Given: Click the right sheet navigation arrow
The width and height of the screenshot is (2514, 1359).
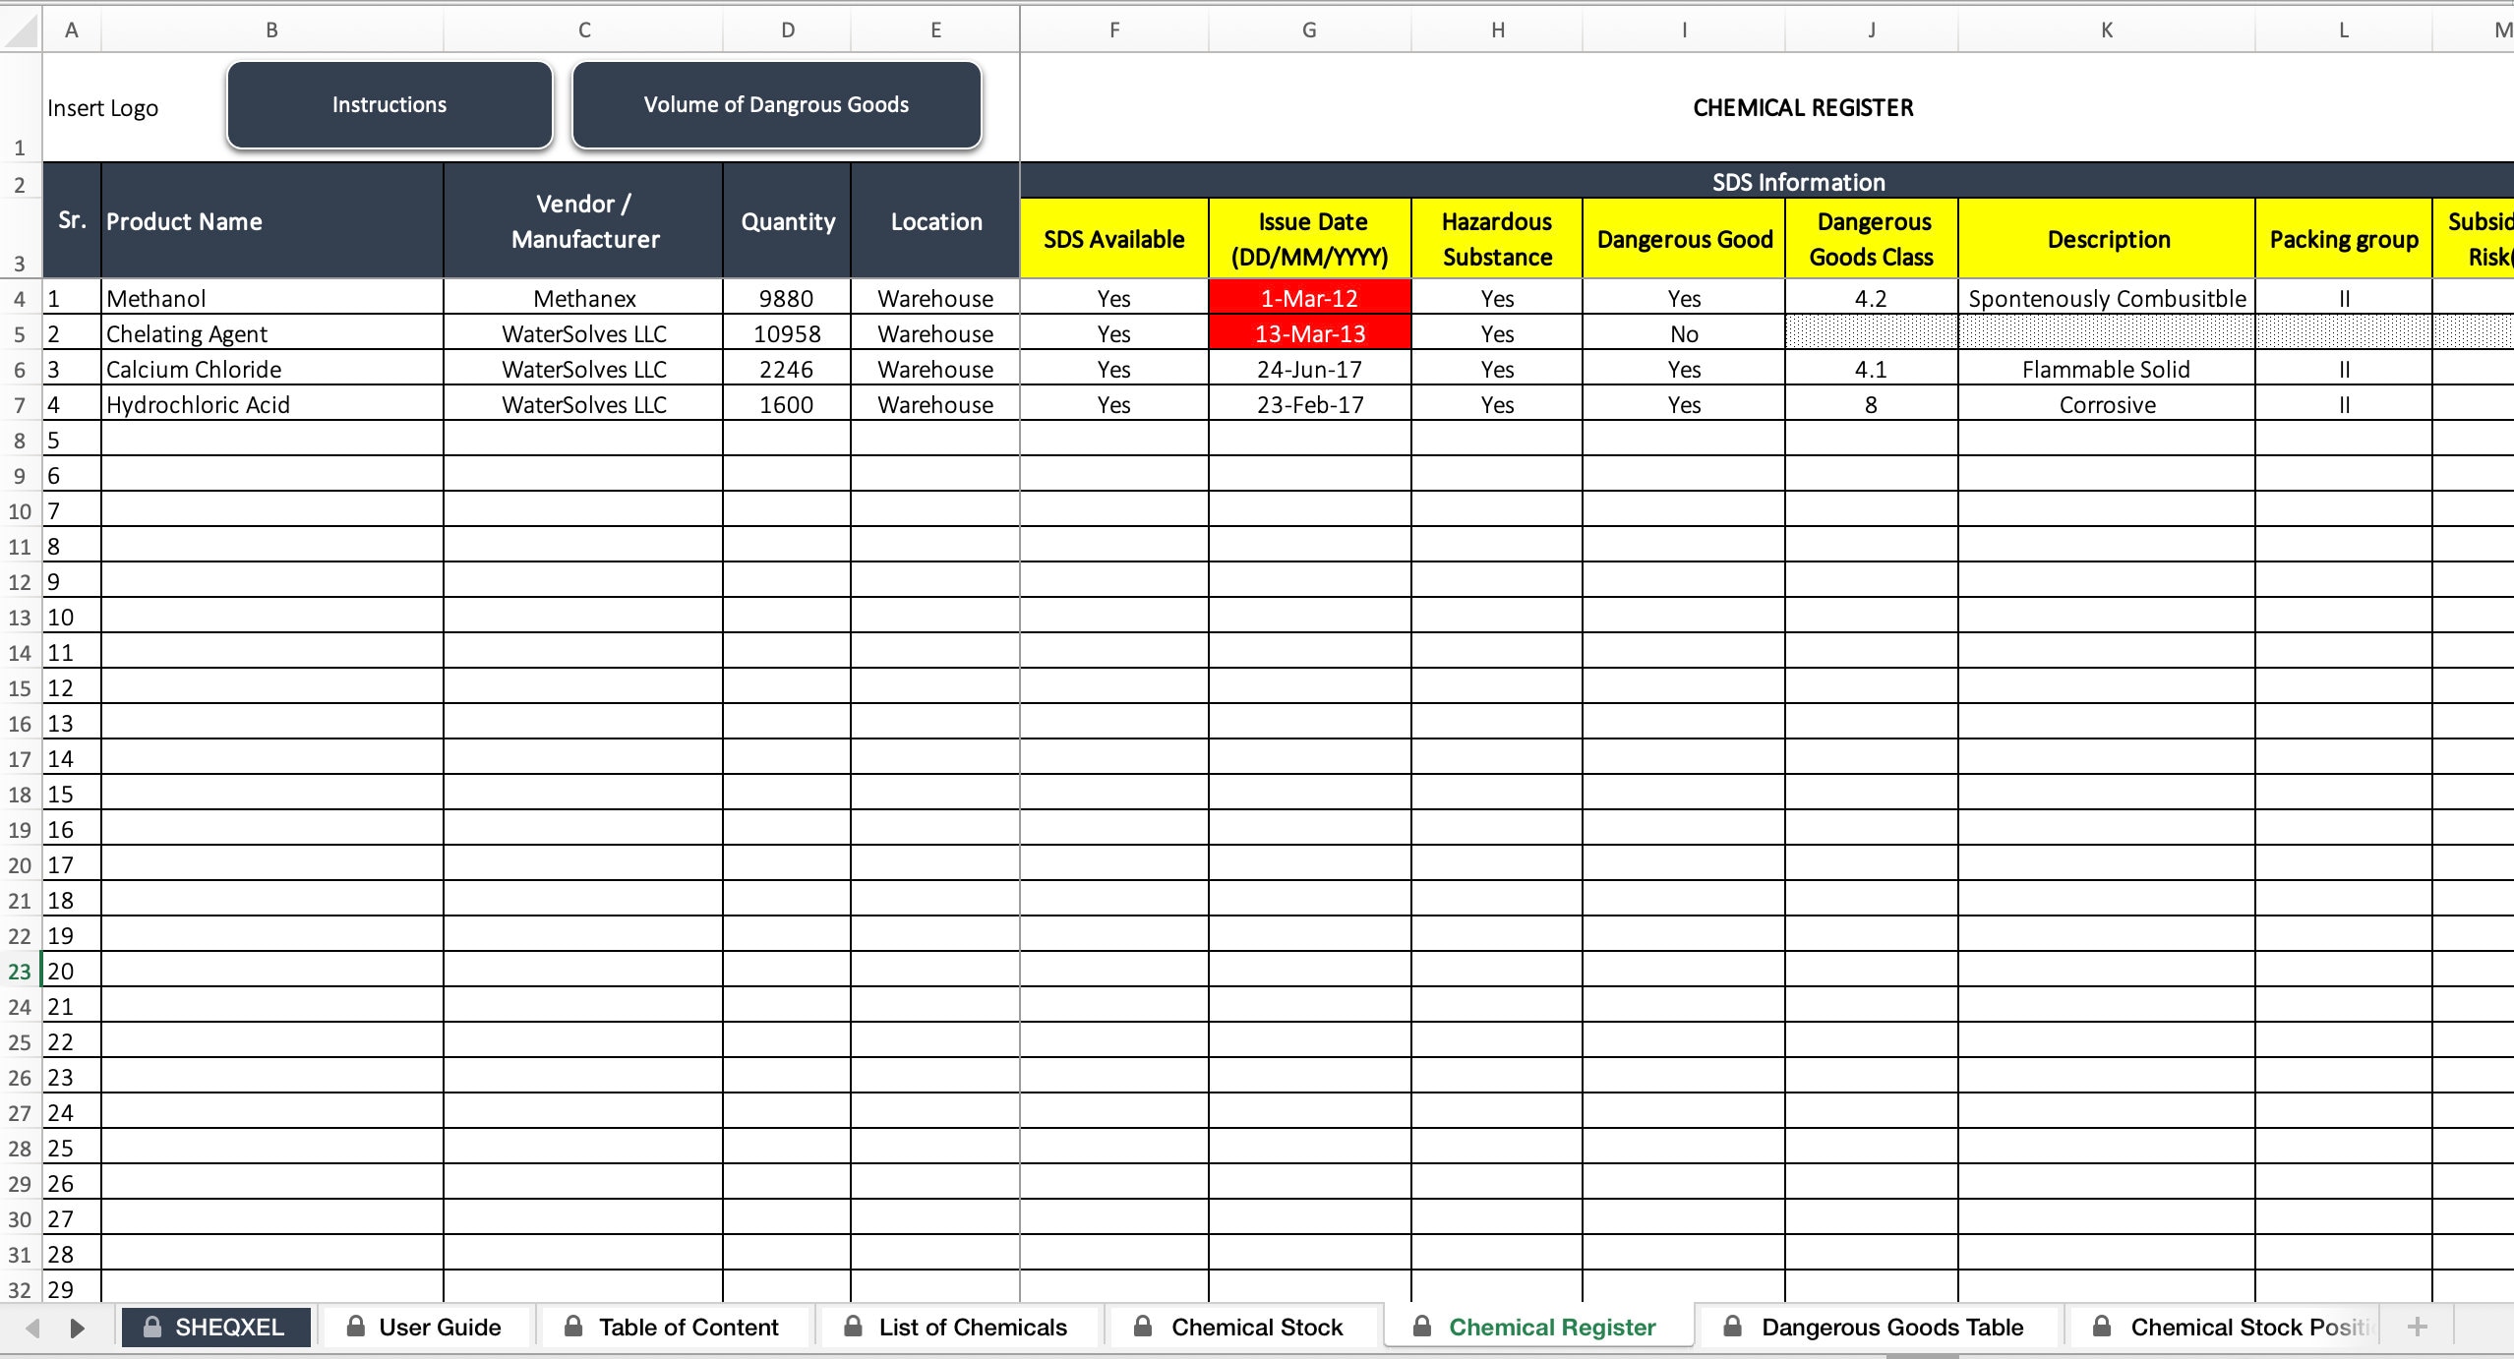Looking at the screenshot, I should [79, 1327].
